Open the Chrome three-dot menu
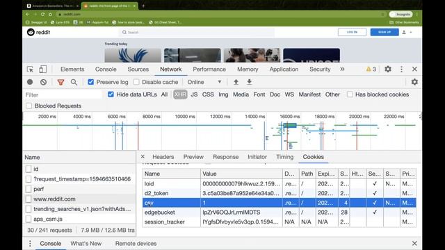 (x=417, y=14)
